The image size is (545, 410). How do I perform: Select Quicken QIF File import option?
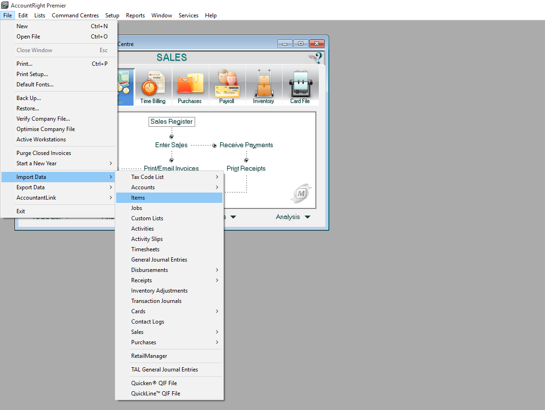click(169, 383)
